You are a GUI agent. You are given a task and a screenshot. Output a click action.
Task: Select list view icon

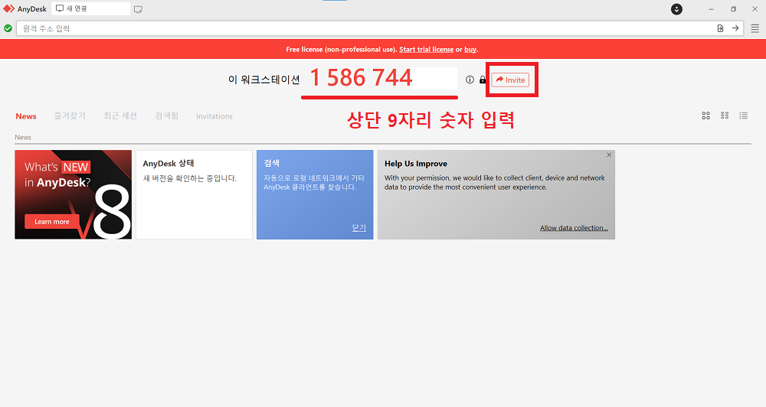(744, 116)
